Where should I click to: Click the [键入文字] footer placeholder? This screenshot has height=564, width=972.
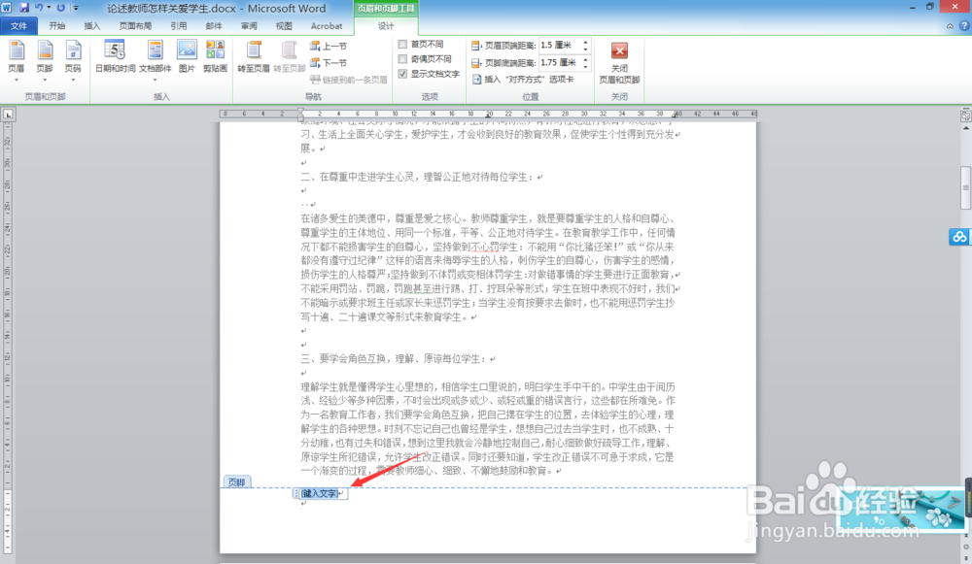point(320,493)
